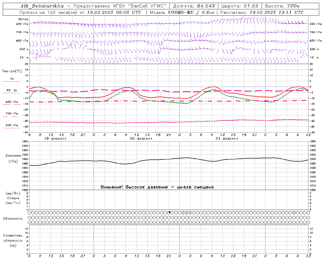Image resolution: width=323 pixels, height=258 pixels.
Task: Click the 'Давление' pressure label
Action: point(13,156)
